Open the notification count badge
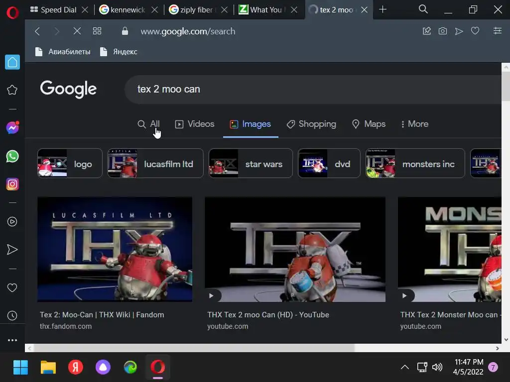Screen dimensions: 510x382 pos(493,368)
